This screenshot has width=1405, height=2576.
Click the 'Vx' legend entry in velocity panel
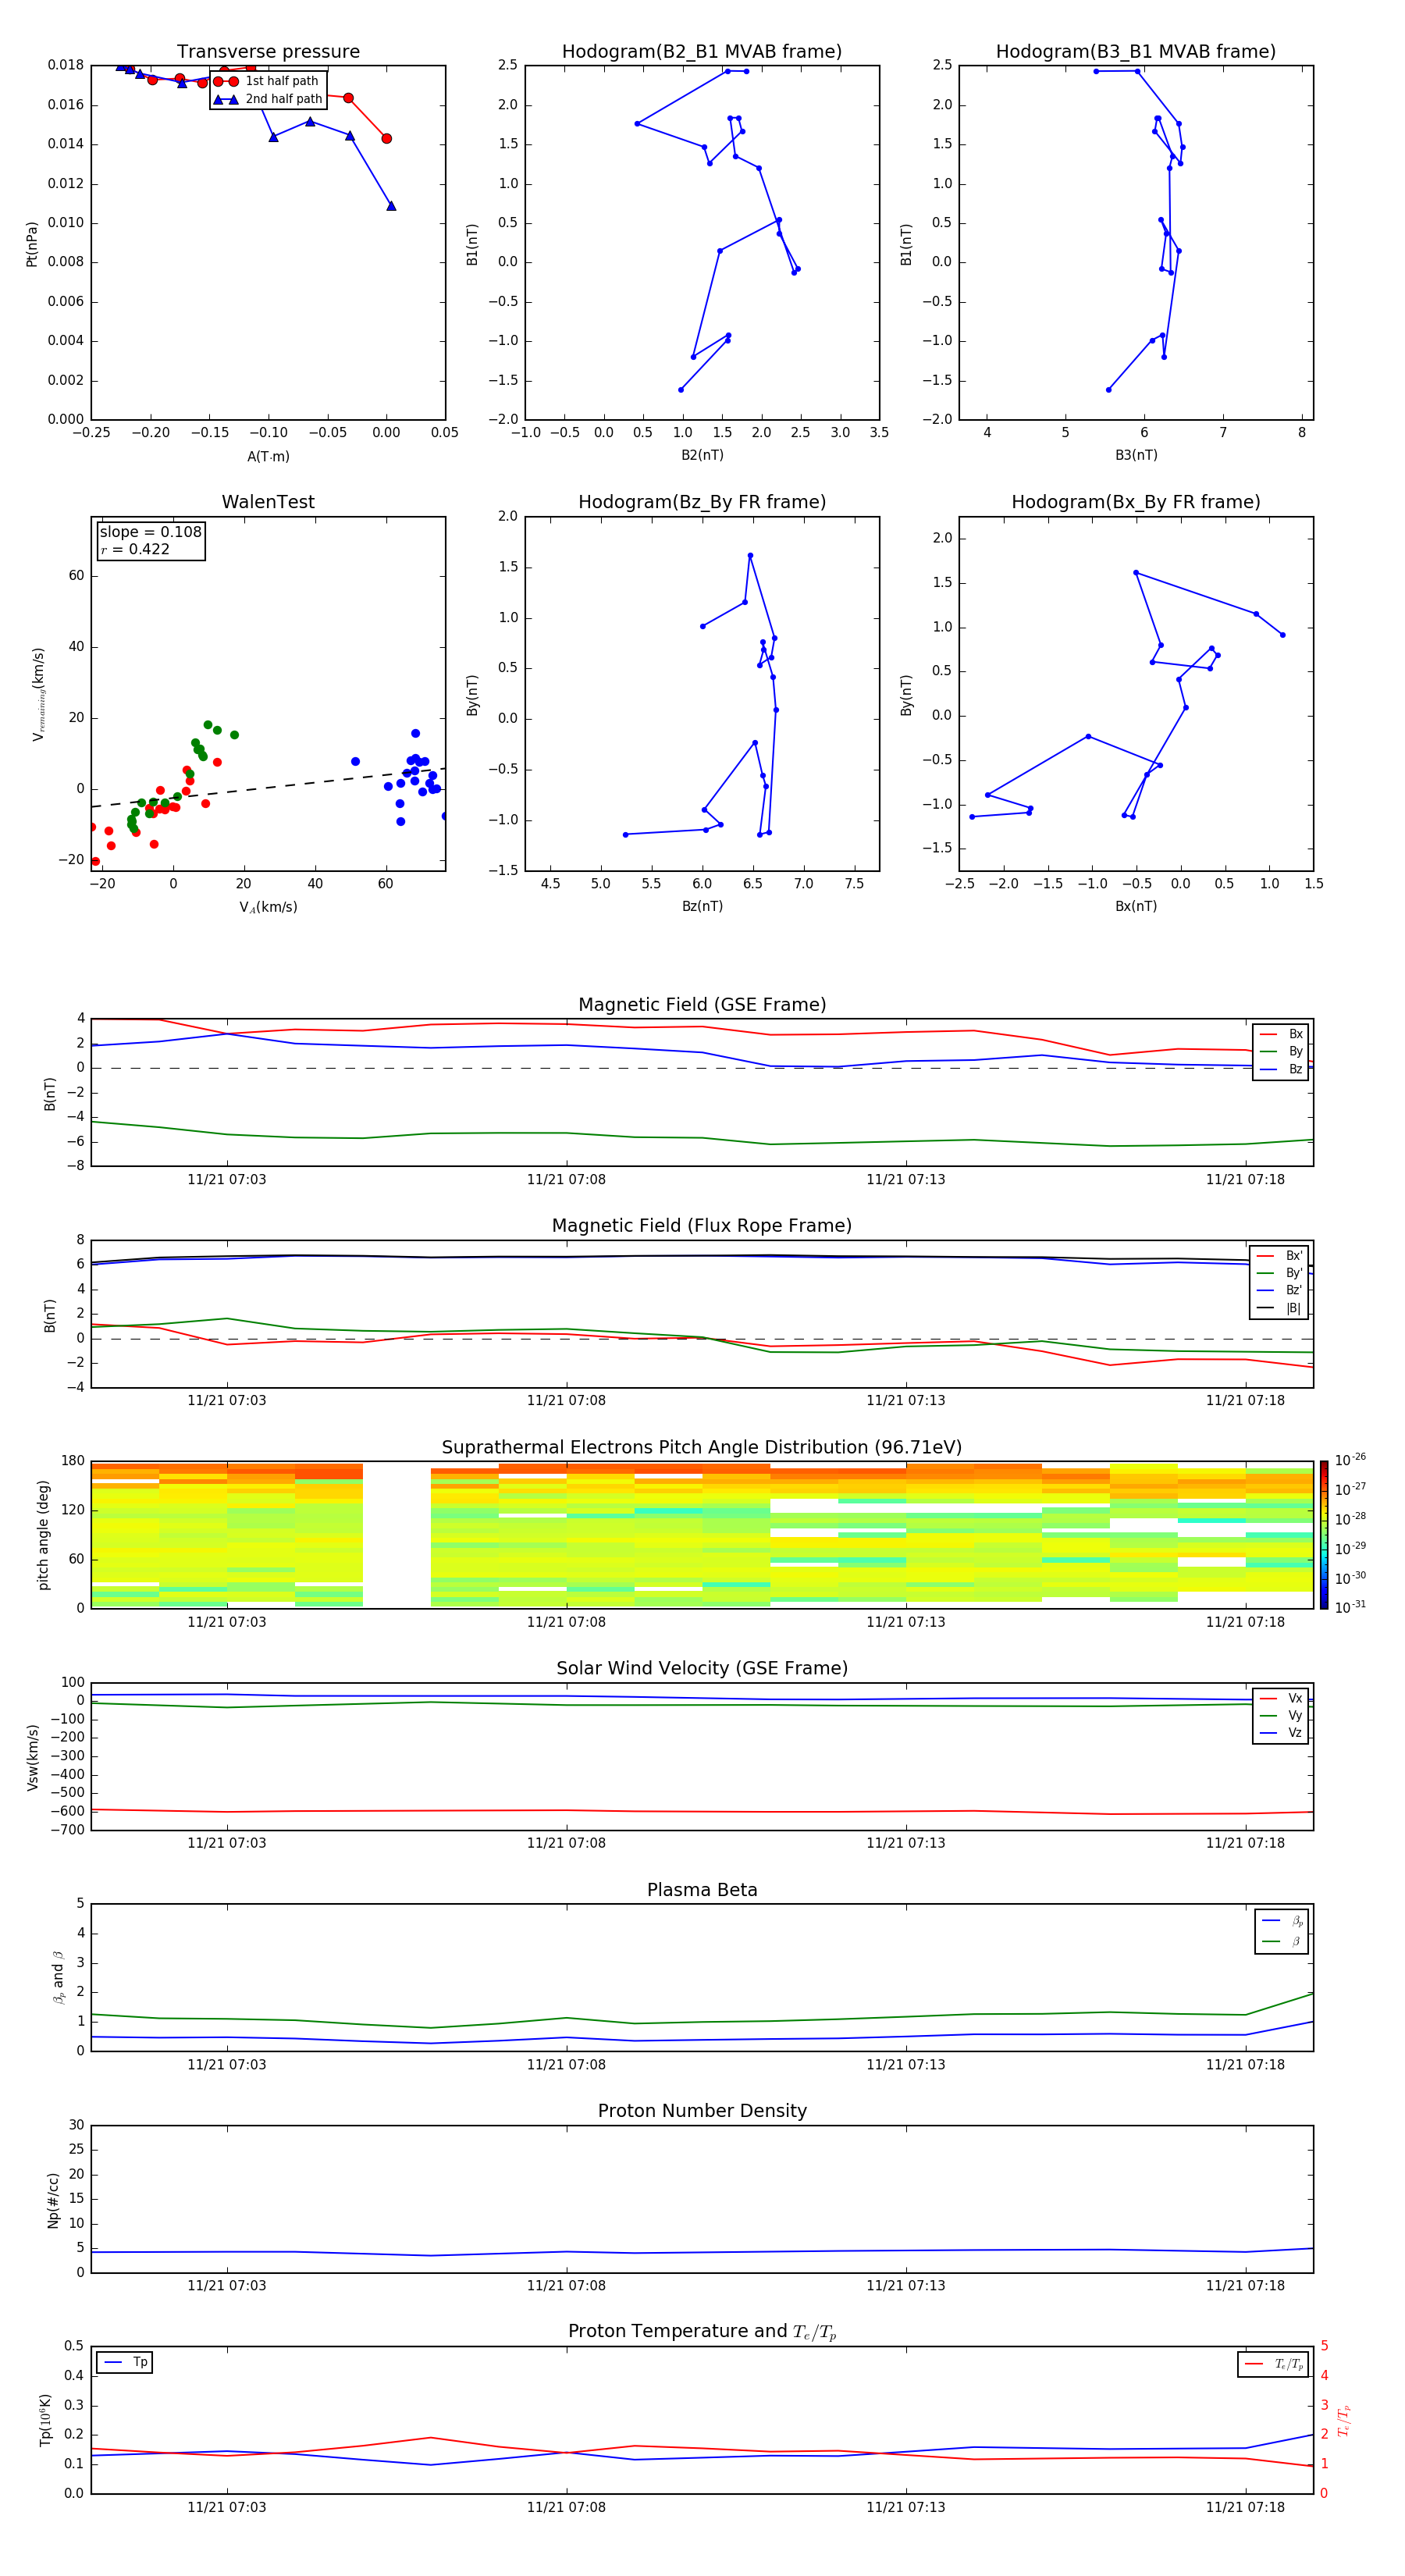1281,1698
